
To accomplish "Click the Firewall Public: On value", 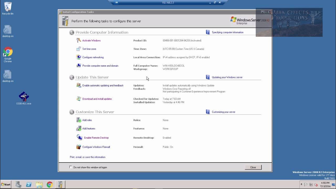I will 168,147.
